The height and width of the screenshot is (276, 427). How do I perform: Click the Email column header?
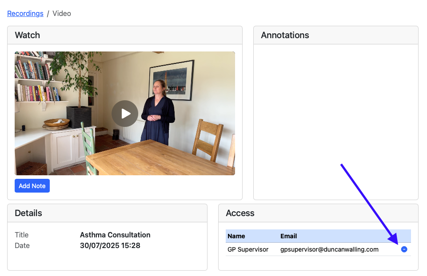coord(289,236)
